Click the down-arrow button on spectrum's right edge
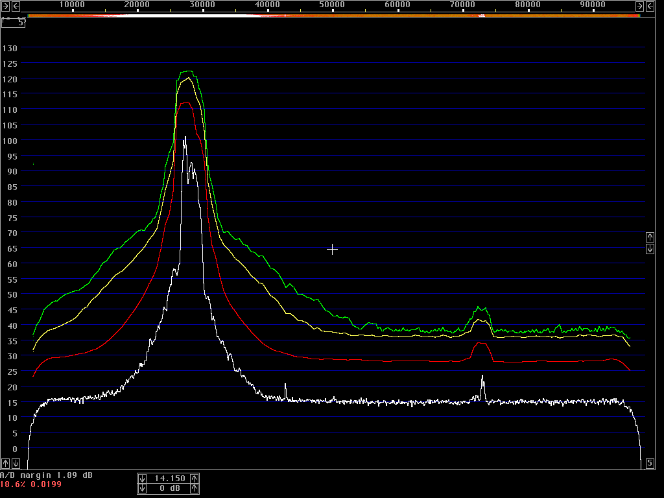 tap(650, 248)
